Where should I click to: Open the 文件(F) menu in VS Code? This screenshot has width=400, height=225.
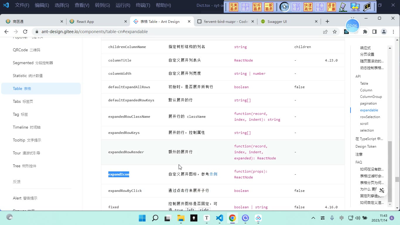coord(22,5)
